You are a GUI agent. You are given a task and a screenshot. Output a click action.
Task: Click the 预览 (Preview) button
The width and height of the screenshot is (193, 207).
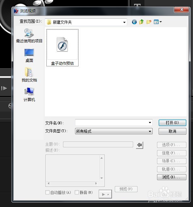(126, 189)
